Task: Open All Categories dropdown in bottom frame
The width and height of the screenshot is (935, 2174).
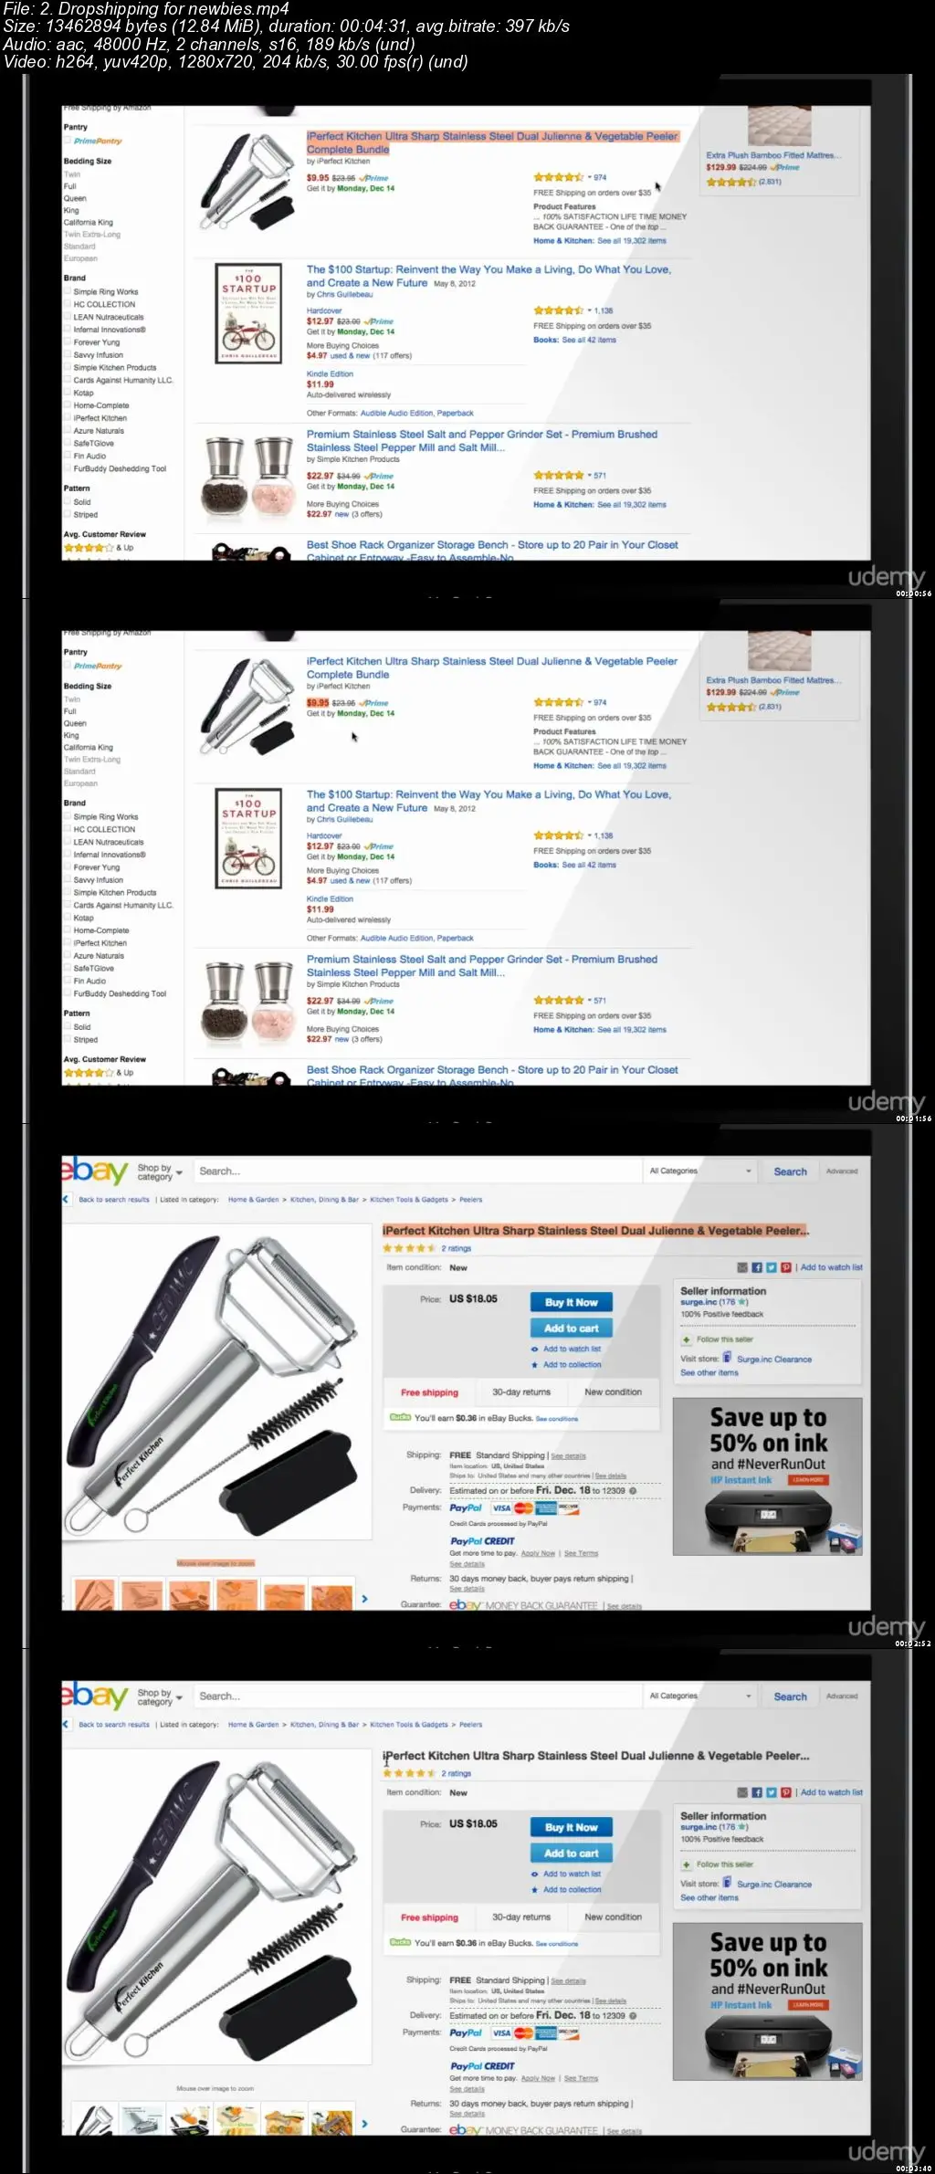Action: [700, 1696]
